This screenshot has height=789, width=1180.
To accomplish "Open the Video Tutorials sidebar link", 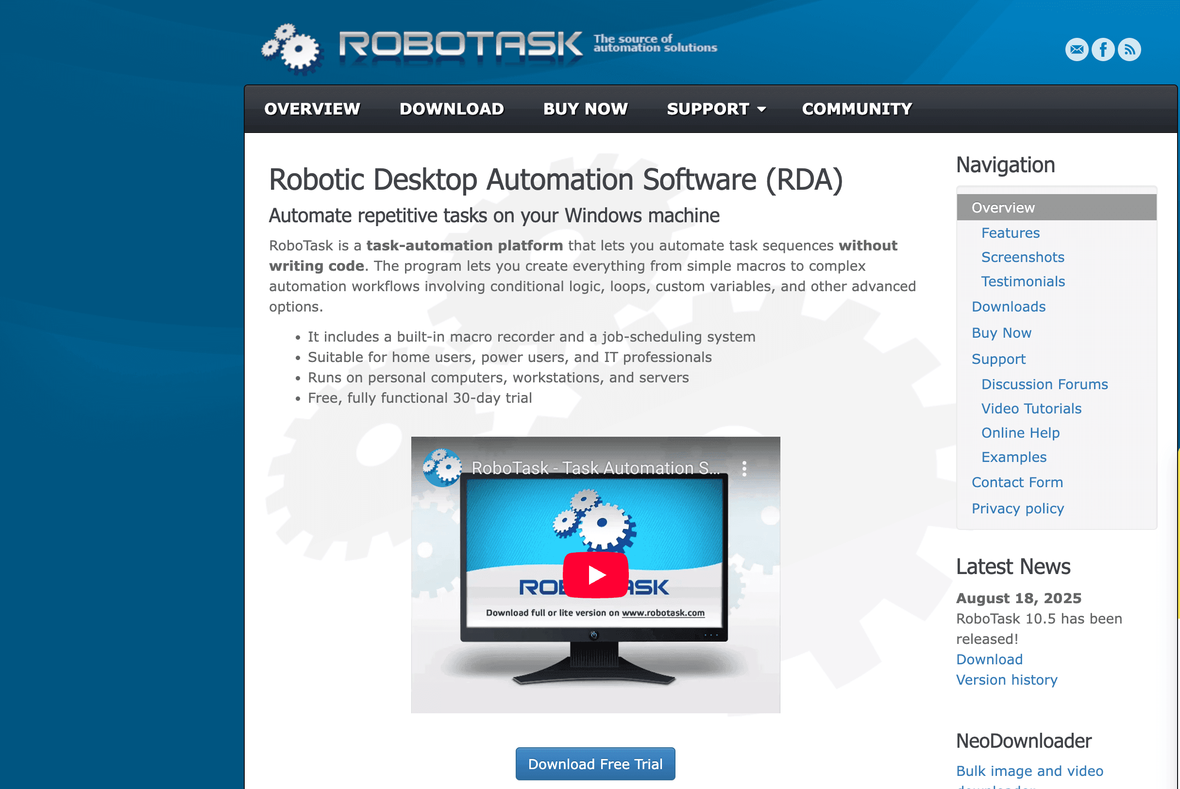I will 1031,409.
